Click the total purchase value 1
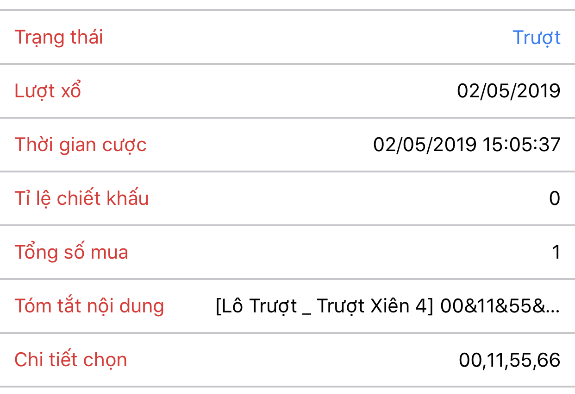Image resolution: width=575 pixels, height=394 pixels. 556,252
